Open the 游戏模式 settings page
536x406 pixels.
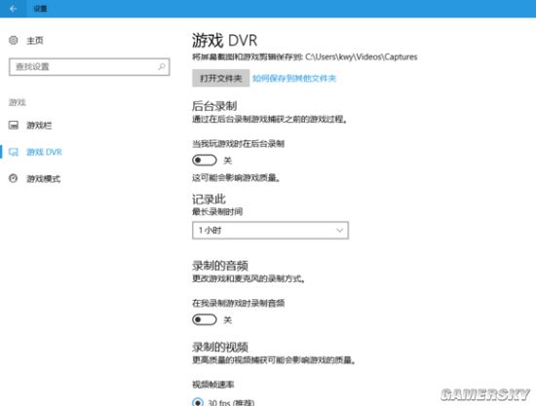click(x=44, y=178)
